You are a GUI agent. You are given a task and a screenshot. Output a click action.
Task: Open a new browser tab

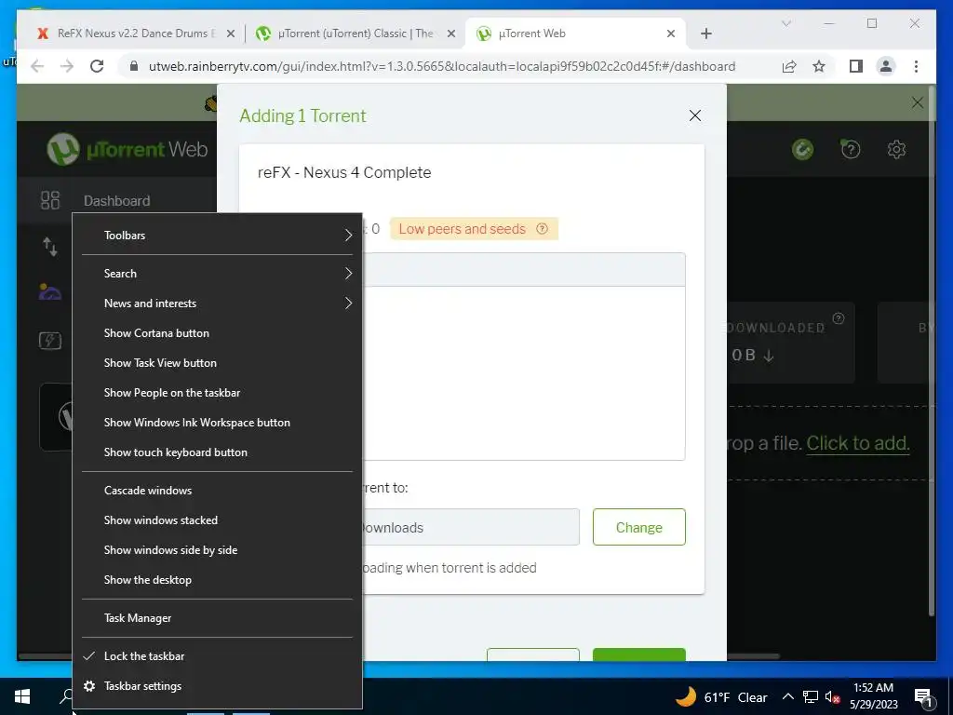(705, 34)
